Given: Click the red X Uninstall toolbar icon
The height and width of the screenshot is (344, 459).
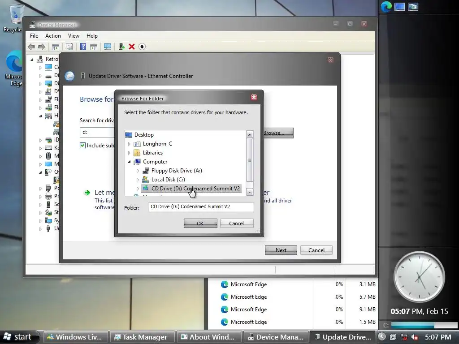Looking at the screenshot, I should 132,47.
